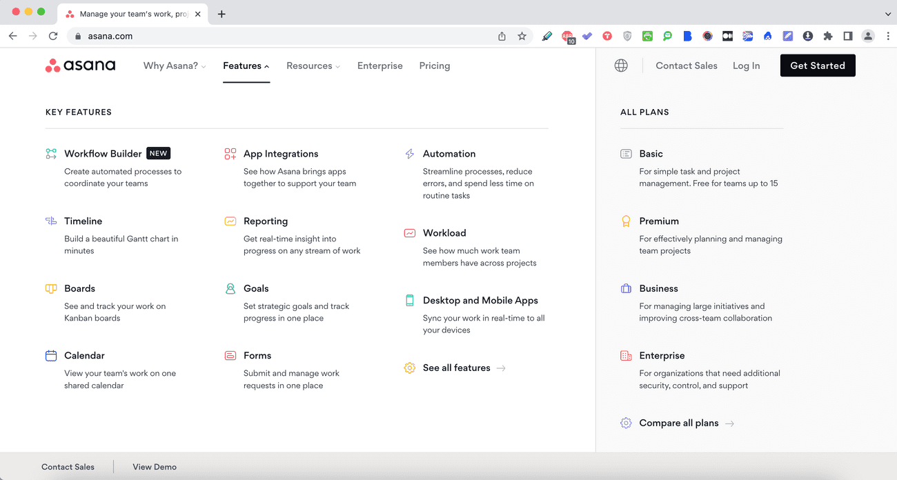Click the Workflow Builder icon
This screenshot has height=480, width=897.
pyautogui.click(x=51, y=154)
